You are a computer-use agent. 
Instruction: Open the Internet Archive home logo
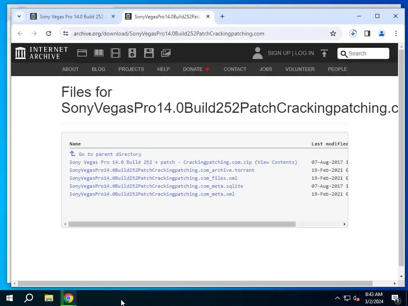[41, 53]
